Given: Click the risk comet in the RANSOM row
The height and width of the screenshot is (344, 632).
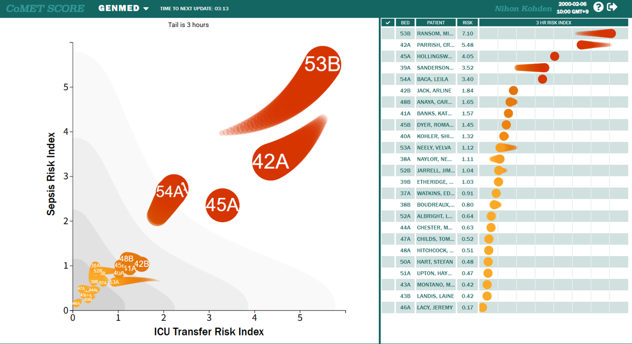Looking at the screenshot, I should (x=596, y=33).
